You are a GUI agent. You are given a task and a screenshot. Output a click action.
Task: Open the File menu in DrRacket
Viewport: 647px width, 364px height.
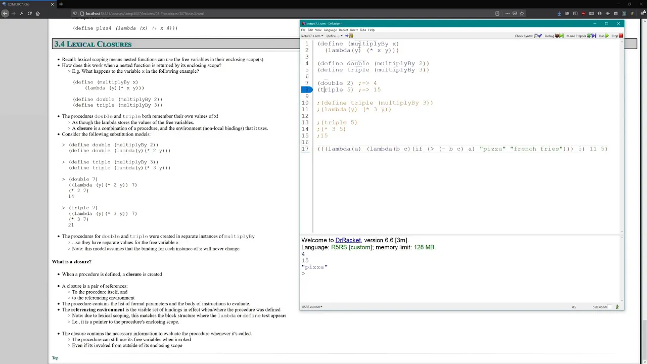[303, 30]
